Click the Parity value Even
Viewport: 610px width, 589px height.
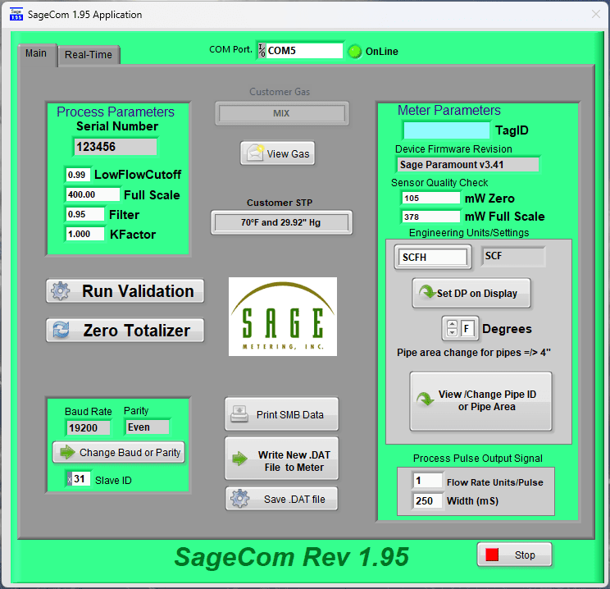pyautogui.click(x=147, y=427)
